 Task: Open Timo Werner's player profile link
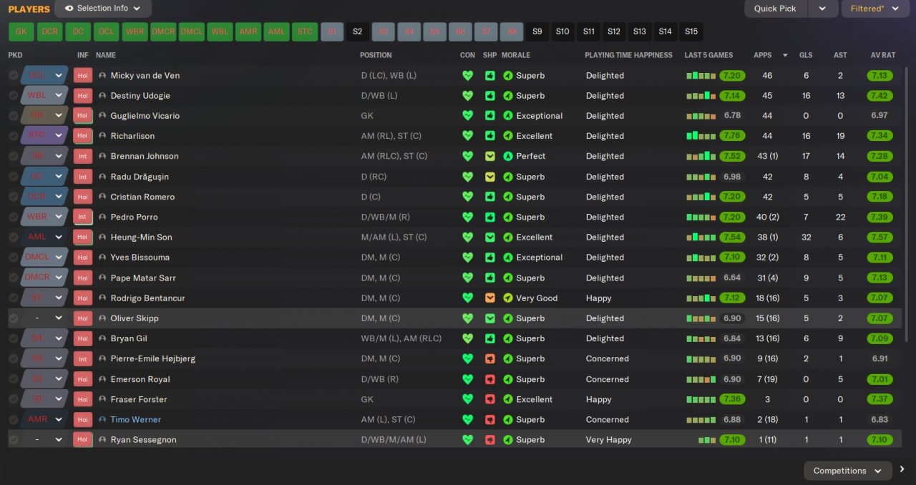point(135,420)
